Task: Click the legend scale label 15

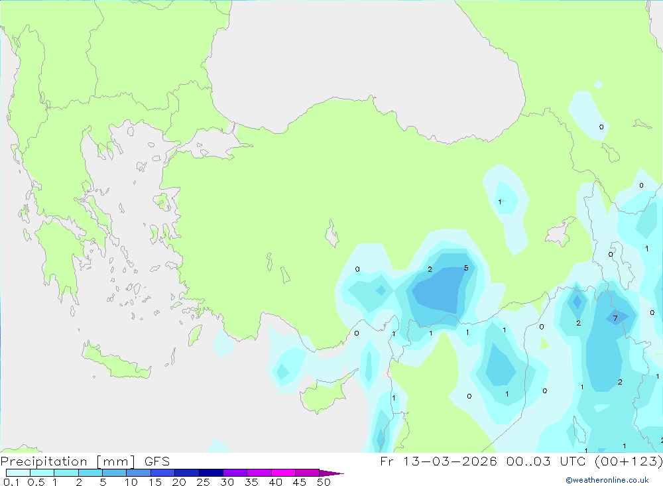Action: pos(154,482)
